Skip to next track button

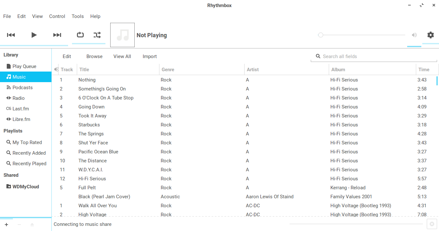click(57, 35)
